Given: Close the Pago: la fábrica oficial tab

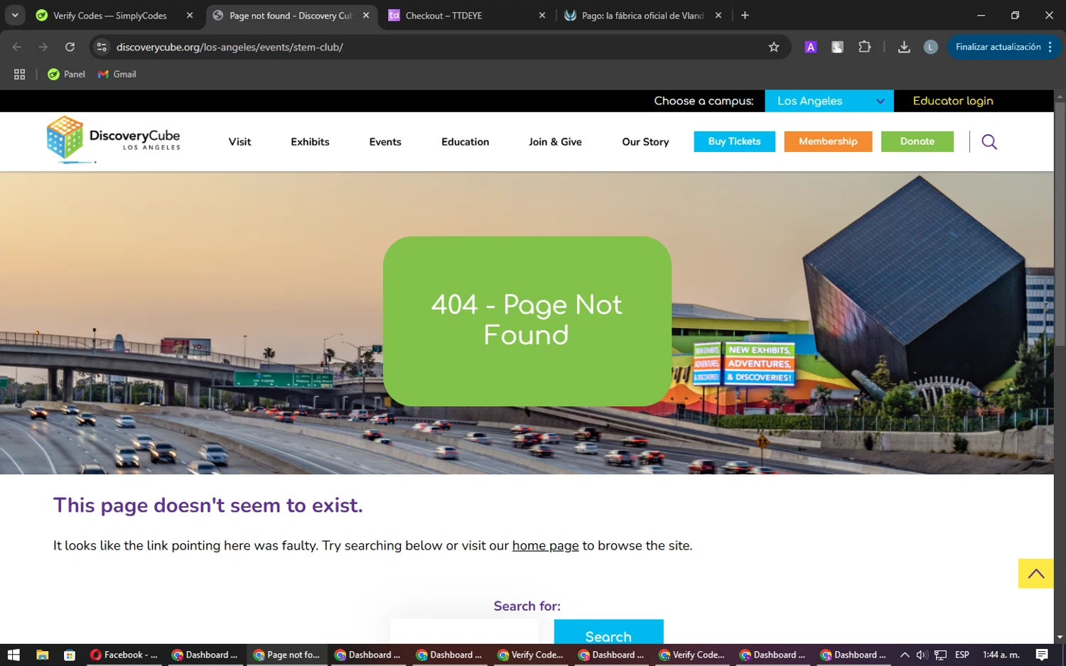Looking at the screenshot, I should [x=718, y=15].
